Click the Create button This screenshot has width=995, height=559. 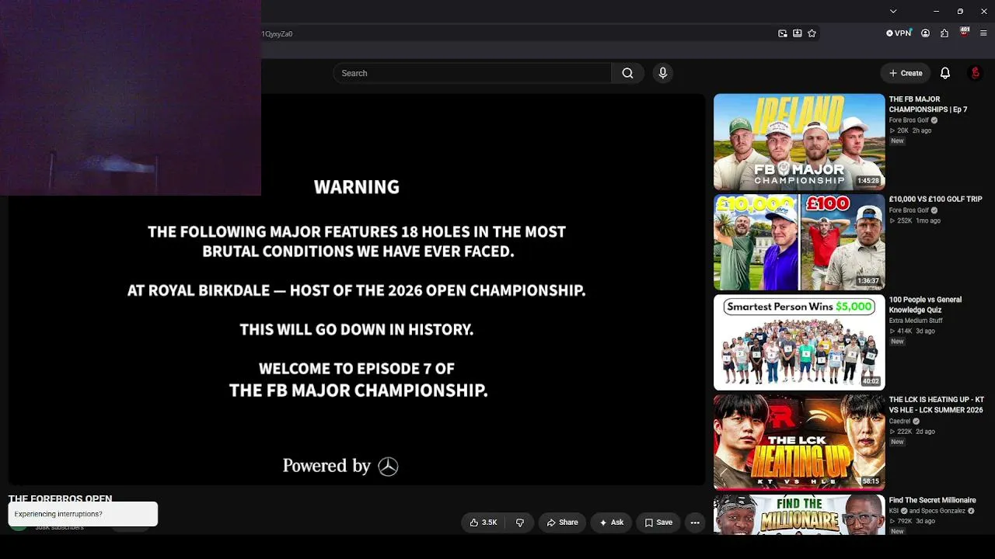pos(906,73)
